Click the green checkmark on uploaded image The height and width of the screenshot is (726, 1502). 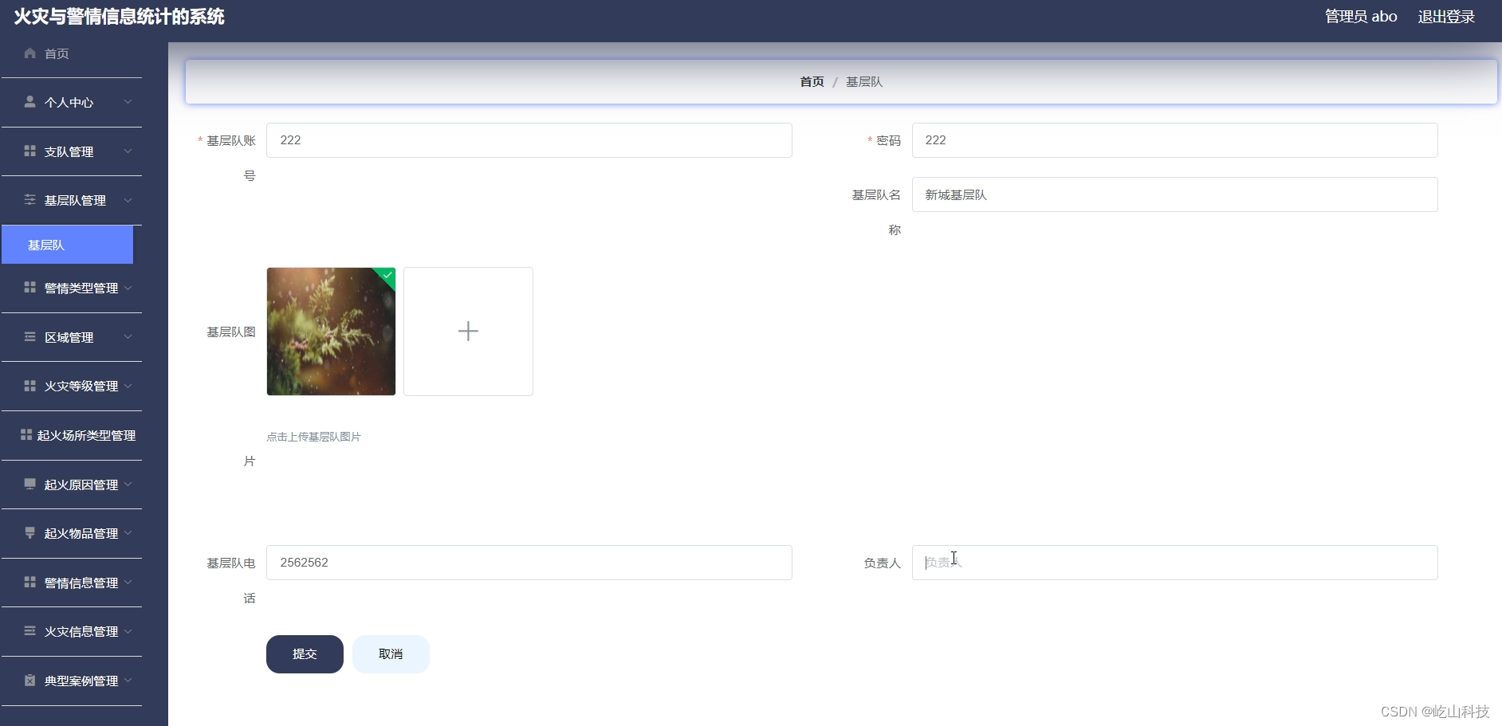pyautogui.click(x=387, y=275)
